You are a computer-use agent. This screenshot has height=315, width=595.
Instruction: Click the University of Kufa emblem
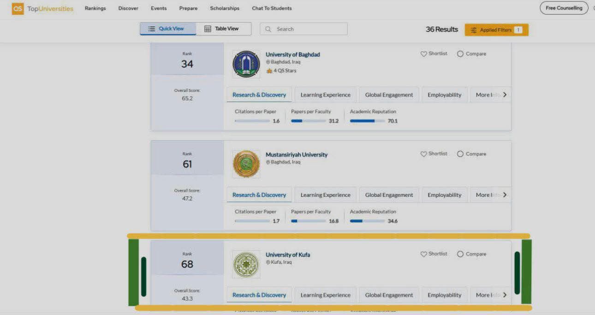(x=246, y=264)
